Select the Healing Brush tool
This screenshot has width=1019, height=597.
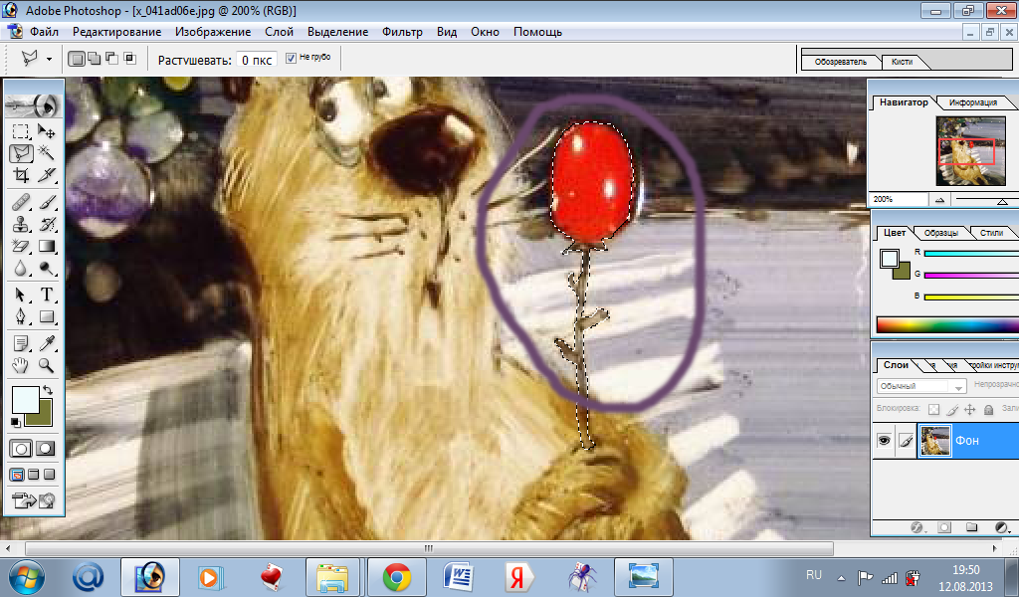tap(21, 202)
